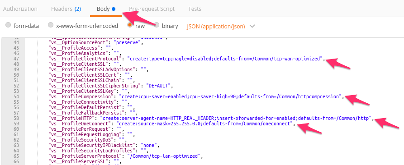Screen dimensions: 404x165
Task: Click the "vs__ProfileSecurityDoS" key
Action: pos(81,140)
